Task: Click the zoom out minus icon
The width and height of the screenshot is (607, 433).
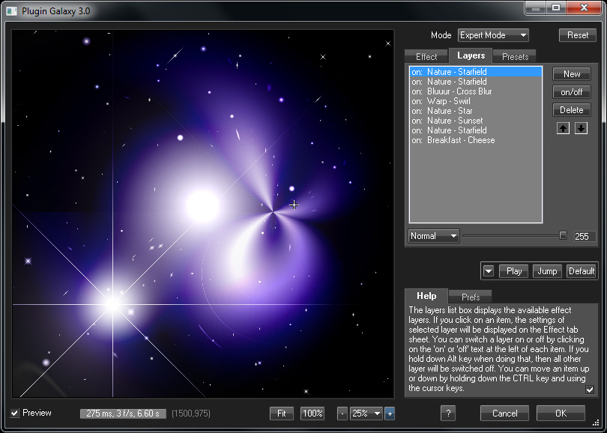Action: click(342, 414)
